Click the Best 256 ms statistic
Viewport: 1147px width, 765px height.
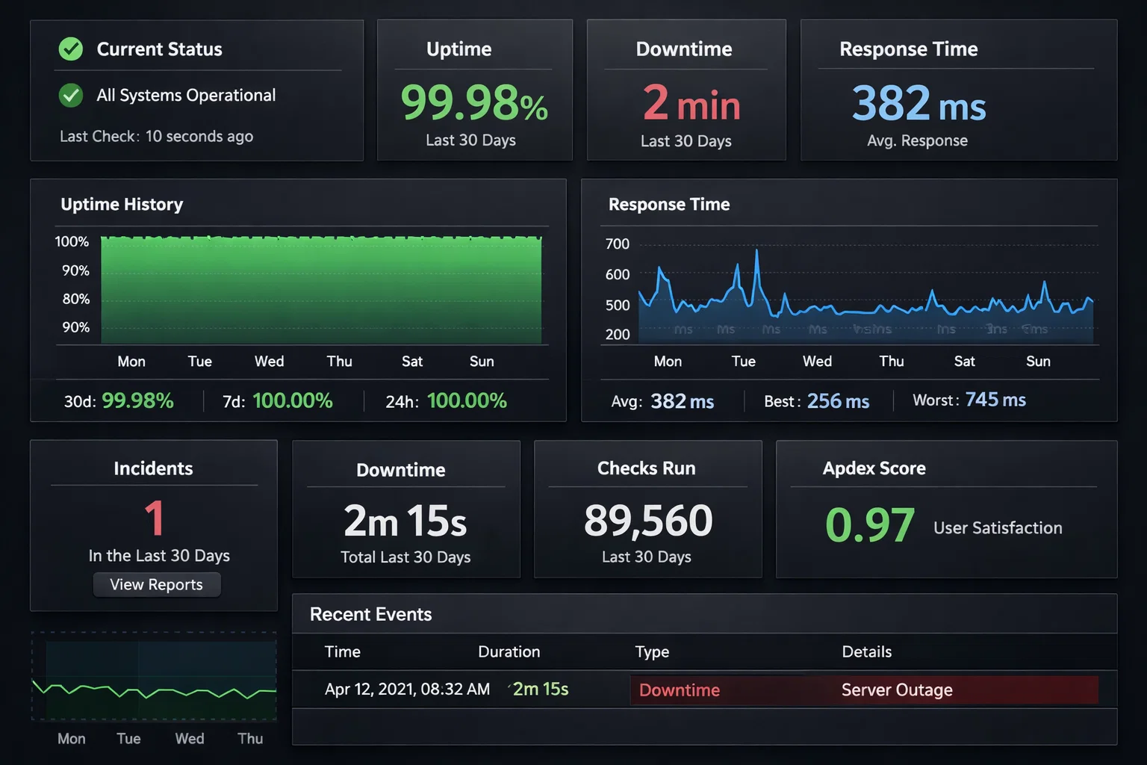coord(838,401)
